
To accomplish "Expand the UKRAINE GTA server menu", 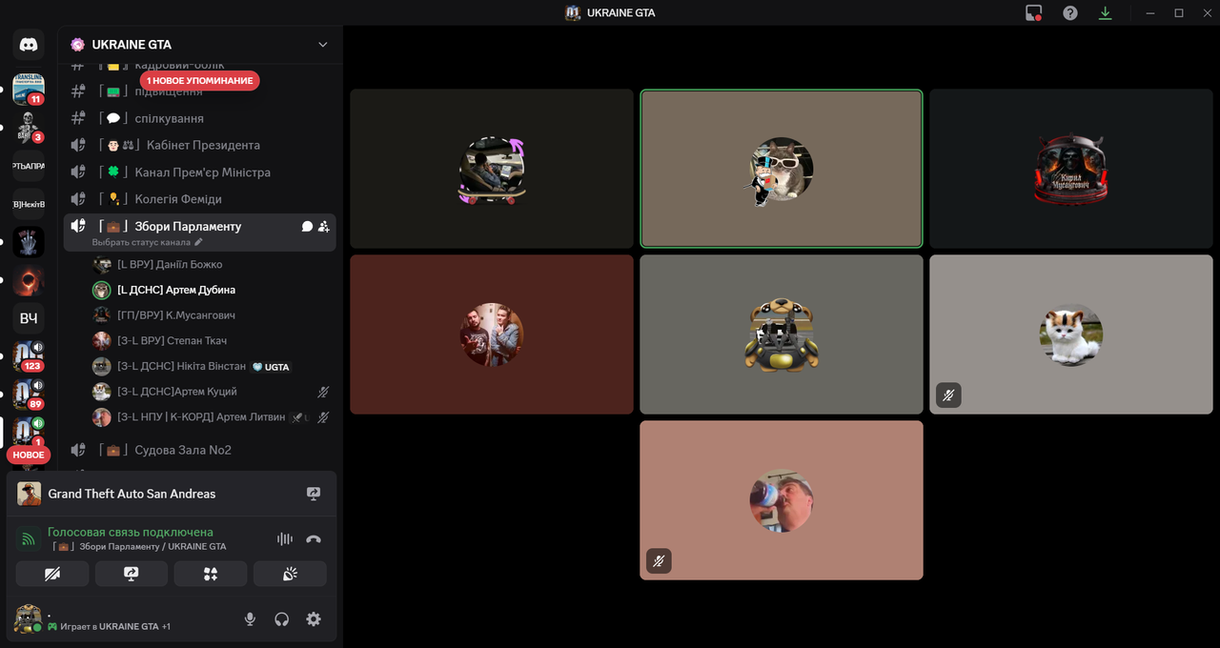I will click(x=322, y=45).
